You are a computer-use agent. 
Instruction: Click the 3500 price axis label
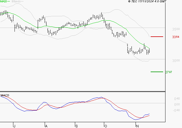tap(175, 29)
